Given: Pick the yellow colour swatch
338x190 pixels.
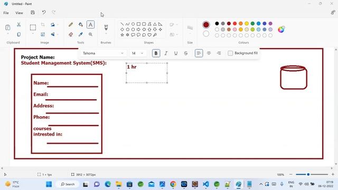Looking at the screenshot, I should click(x=247, y=23).
